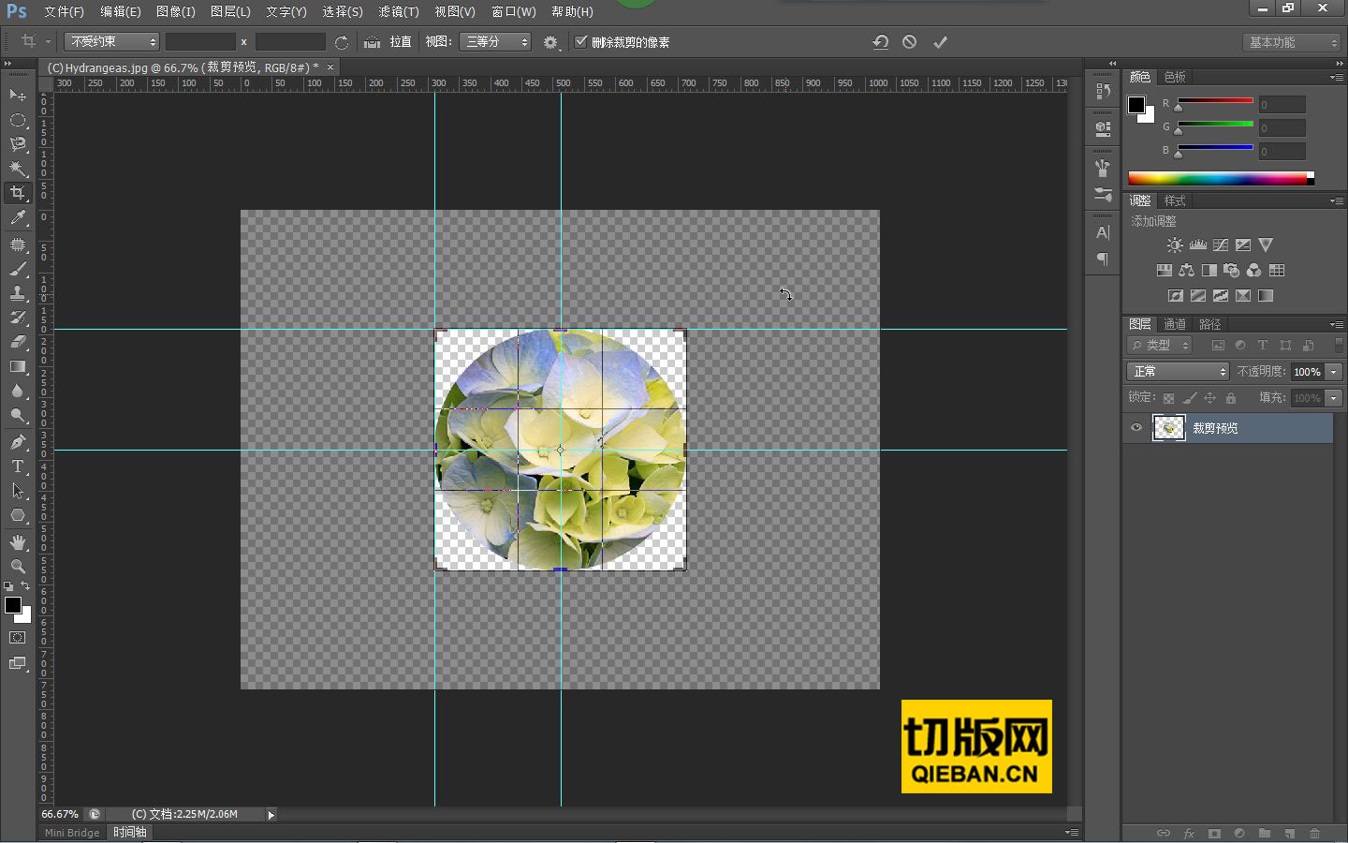Select the Crop tool in the toolbar
The image size is (1348, 843).
click(18, 193)
